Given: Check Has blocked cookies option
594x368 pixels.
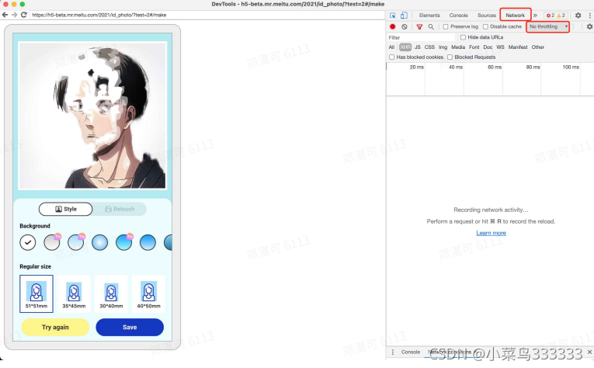Looking at the screenshot, I should click(391, 57).
